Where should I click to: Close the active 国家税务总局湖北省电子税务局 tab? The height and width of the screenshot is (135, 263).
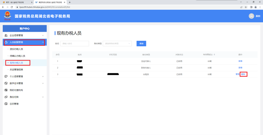click(65, 2)
